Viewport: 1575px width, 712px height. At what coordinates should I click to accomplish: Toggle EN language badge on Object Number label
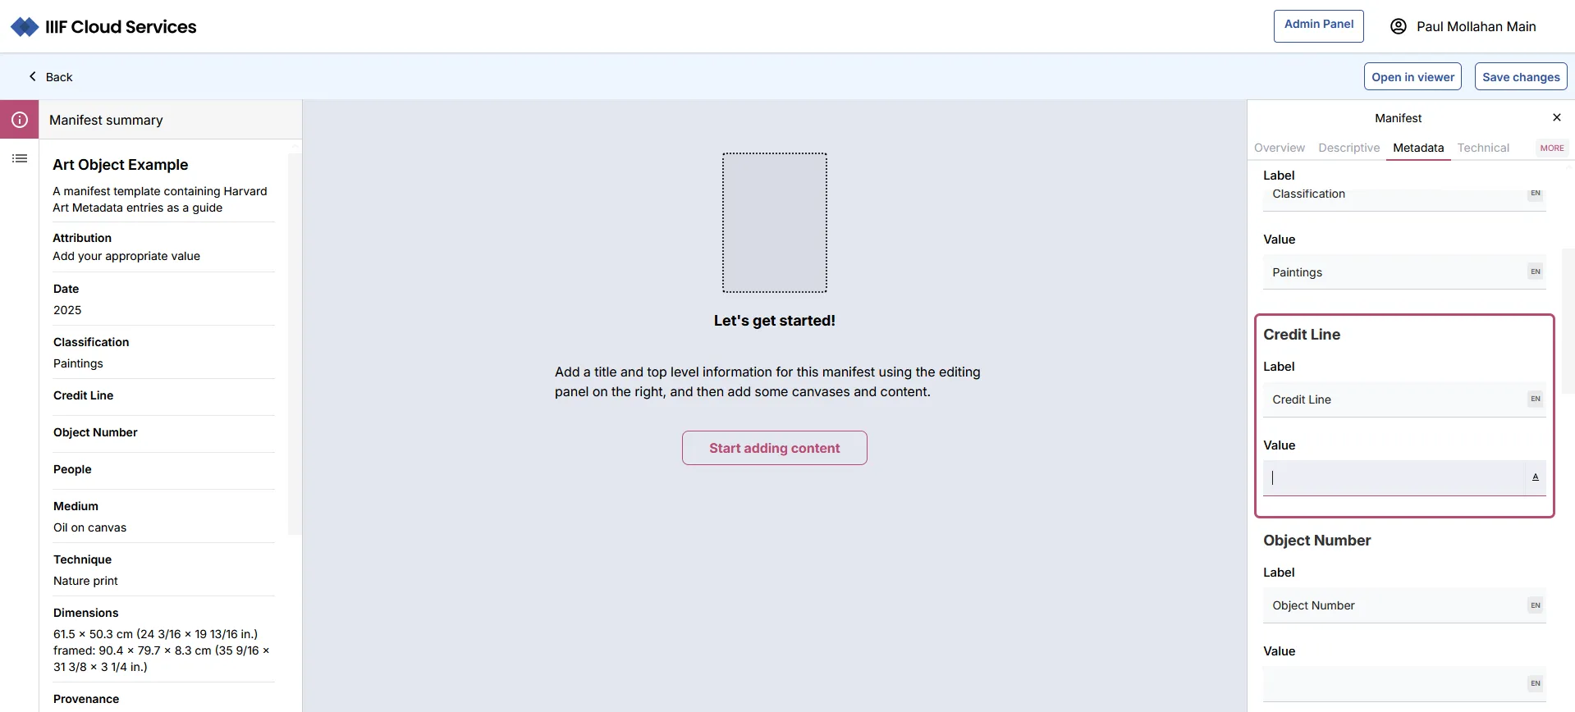pyautogui.click(x=1535, y=605)
